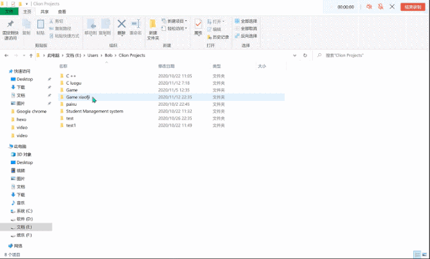Select the test1 folder
Image resolution: width=430 pixels, height=259 pixels.
(x=172, y=126)
